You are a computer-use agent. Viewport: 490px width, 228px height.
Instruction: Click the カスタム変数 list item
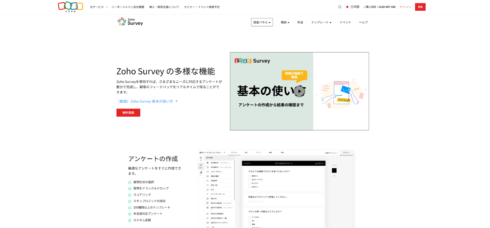click(x=142, y=220)
